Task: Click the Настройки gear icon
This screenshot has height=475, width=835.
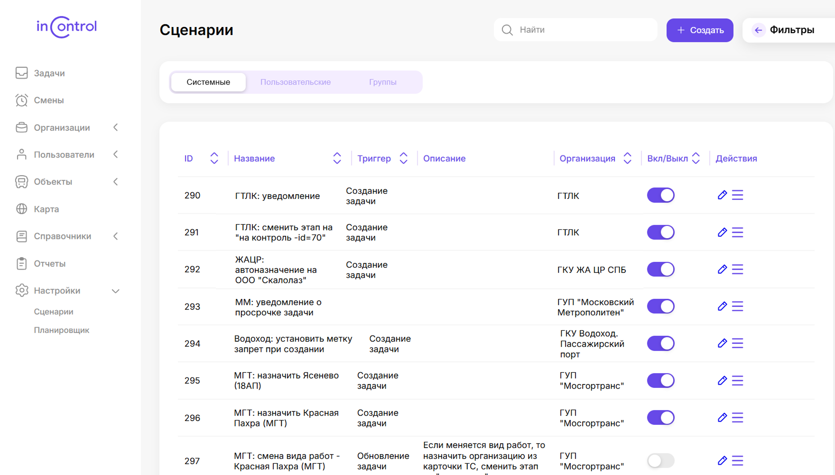Action: click(22, 290)
